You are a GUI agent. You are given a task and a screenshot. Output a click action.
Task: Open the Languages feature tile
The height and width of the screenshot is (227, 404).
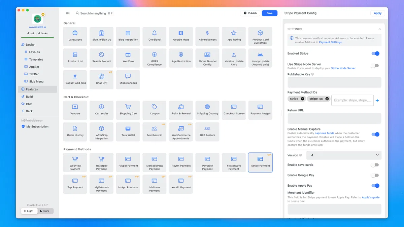75,36
